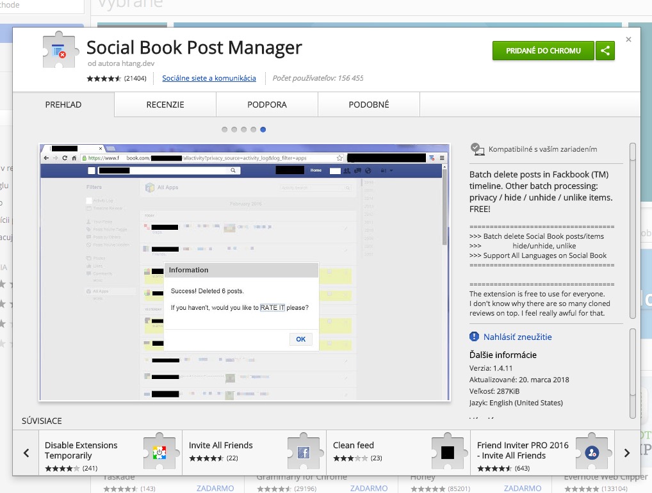Viewport: 652px width, 493px height.
Task: Click the Ďalšie informácie heading
Action: 503,355
